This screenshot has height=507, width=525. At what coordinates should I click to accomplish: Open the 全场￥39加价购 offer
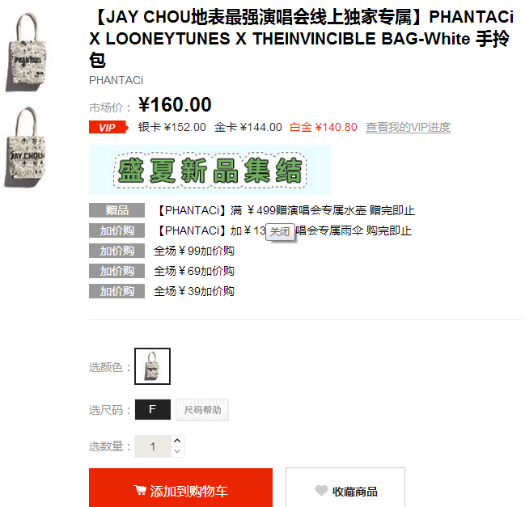tap(194, 291)
